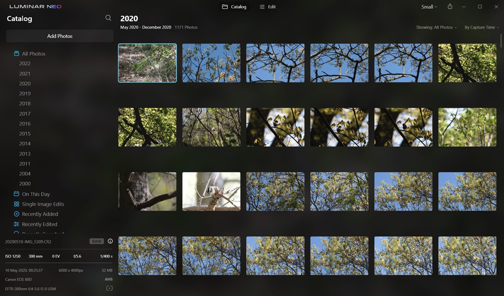This screenshot has height=296, width=504.
Task: Select the 2022 year folder
Action: click(x=25, y=64)
